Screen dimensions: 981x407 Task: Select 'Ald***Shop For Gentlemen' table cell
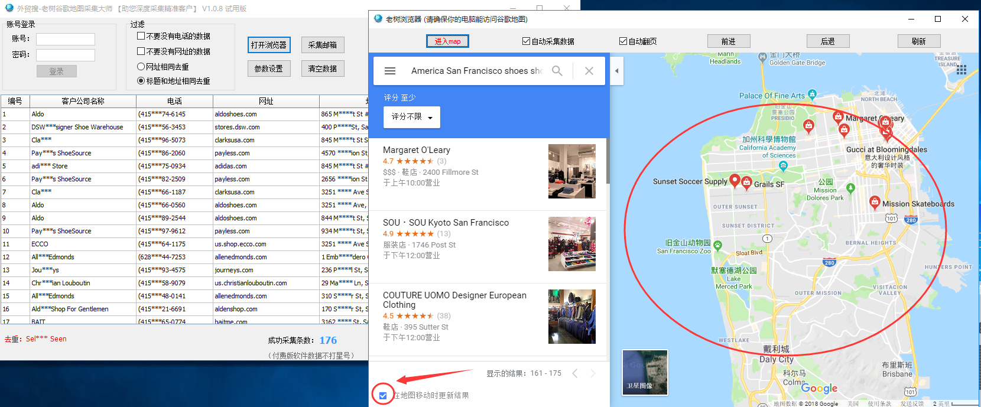pyautogui.click(x=83, y=309)
